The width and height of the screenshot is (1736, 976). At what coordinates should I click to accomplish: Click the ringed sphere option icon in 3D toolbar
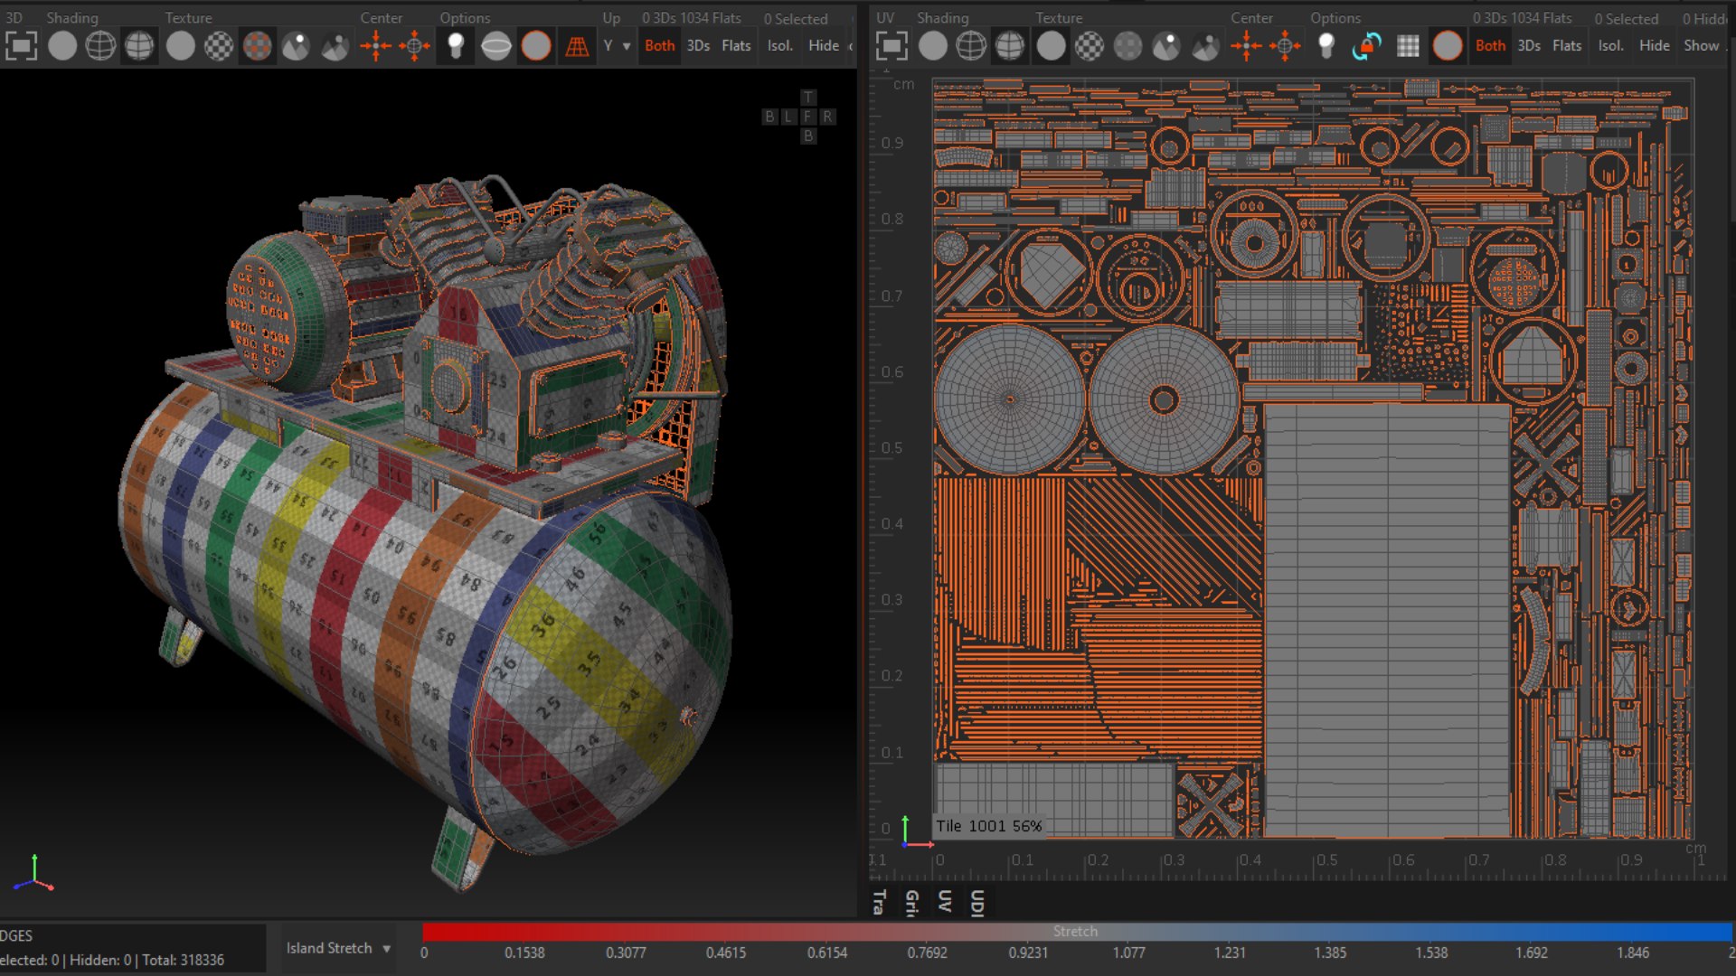(496, 46)
